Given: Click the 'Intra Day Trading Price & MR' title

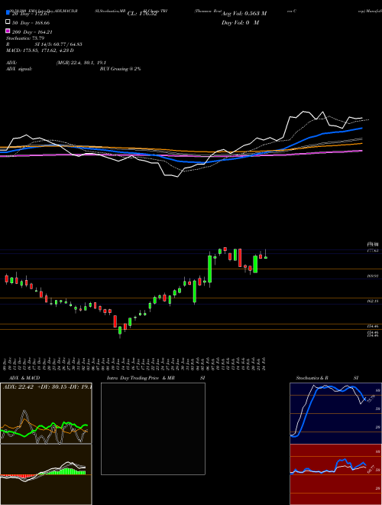Looking at the screenshot, I should point(141,378).
